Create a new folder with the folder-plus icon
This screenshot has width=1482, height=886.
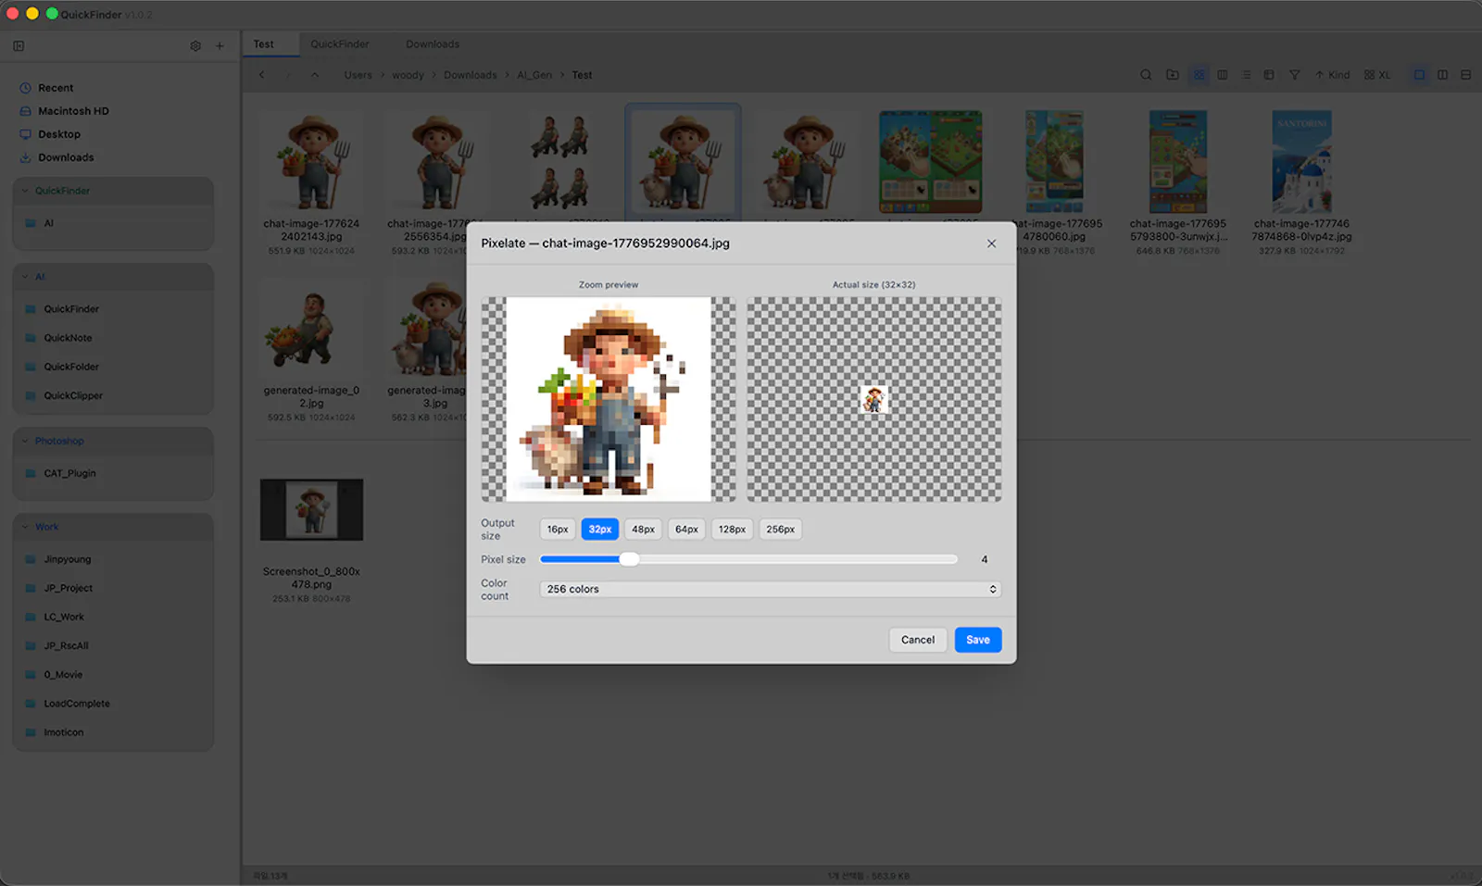(1173, 75)
